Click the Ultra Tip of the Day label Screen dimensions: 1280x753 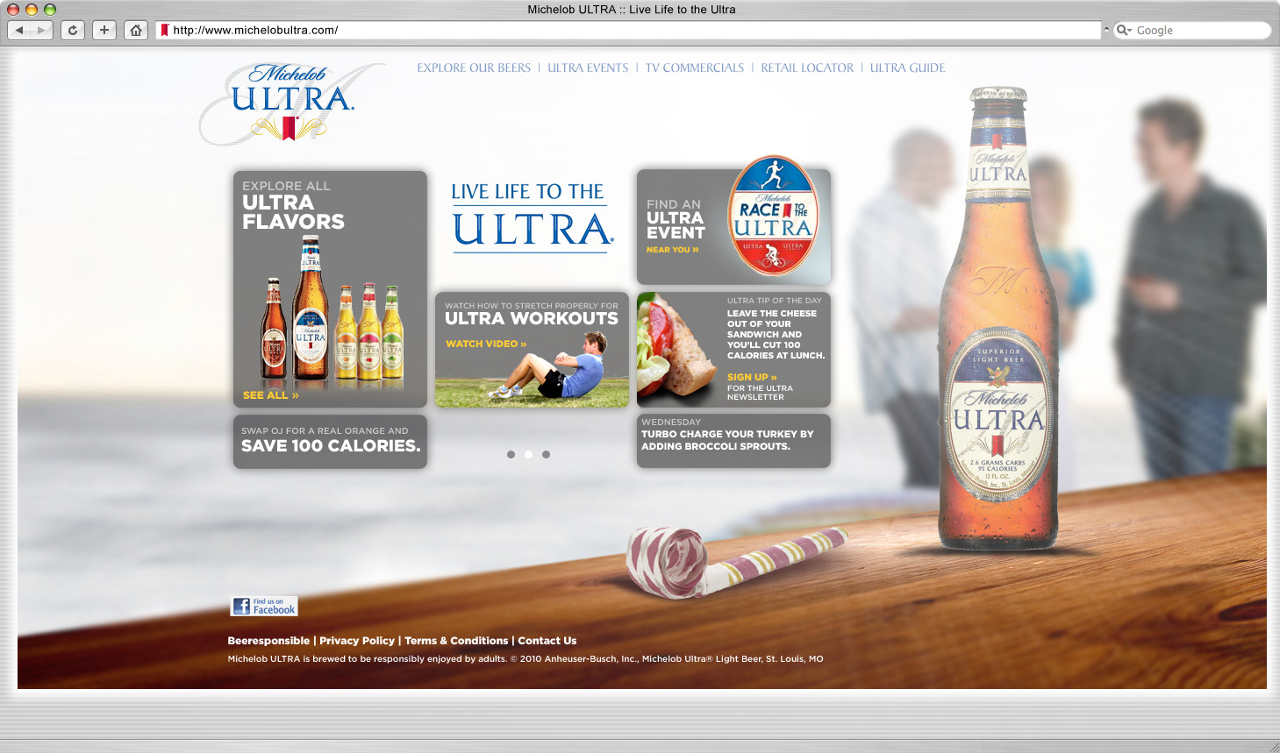(775, 301)
